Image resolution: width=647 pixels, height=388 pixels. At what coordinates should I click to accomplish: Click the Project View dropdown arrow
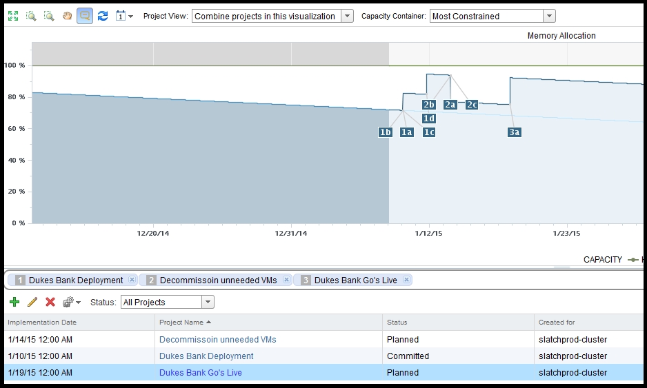point(348,16)
